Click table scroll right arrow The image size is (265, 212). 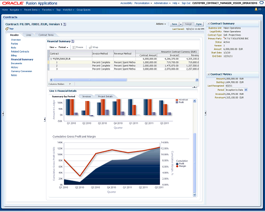(197, 80)
